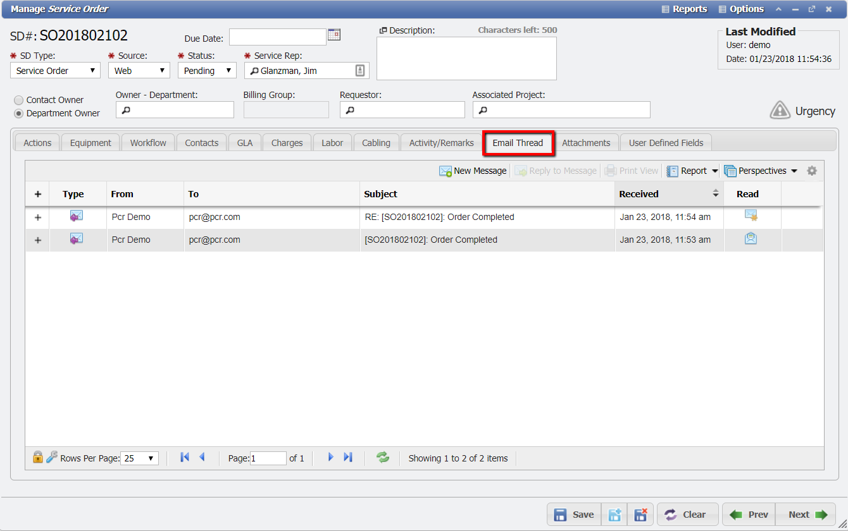Click the search icon in Requestor field
Viewport: 848px width, 531px height.
point(351,109)
